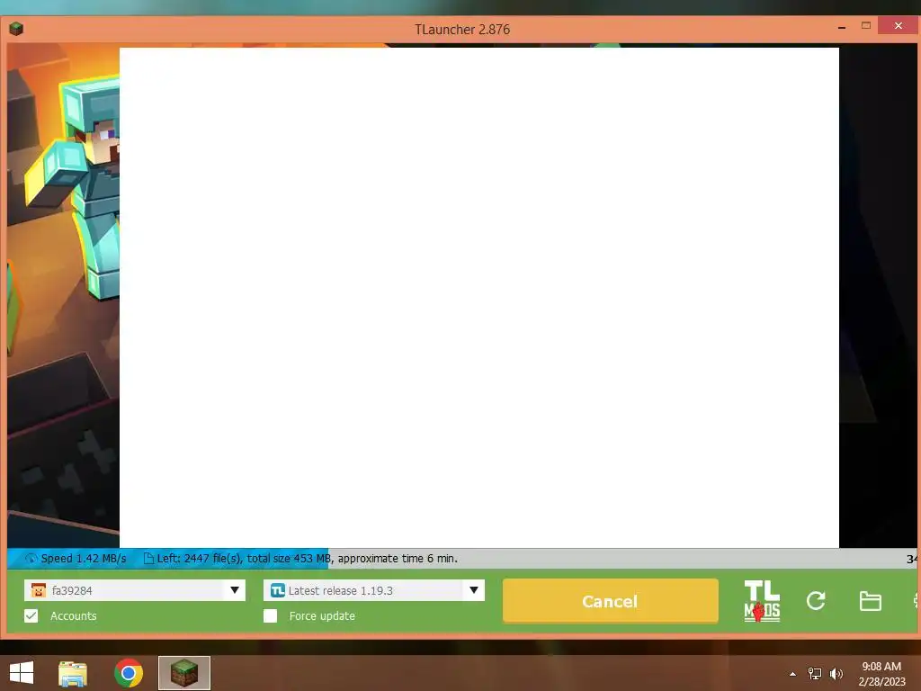Click the refresh arrow icon

[x=816, y=600]
